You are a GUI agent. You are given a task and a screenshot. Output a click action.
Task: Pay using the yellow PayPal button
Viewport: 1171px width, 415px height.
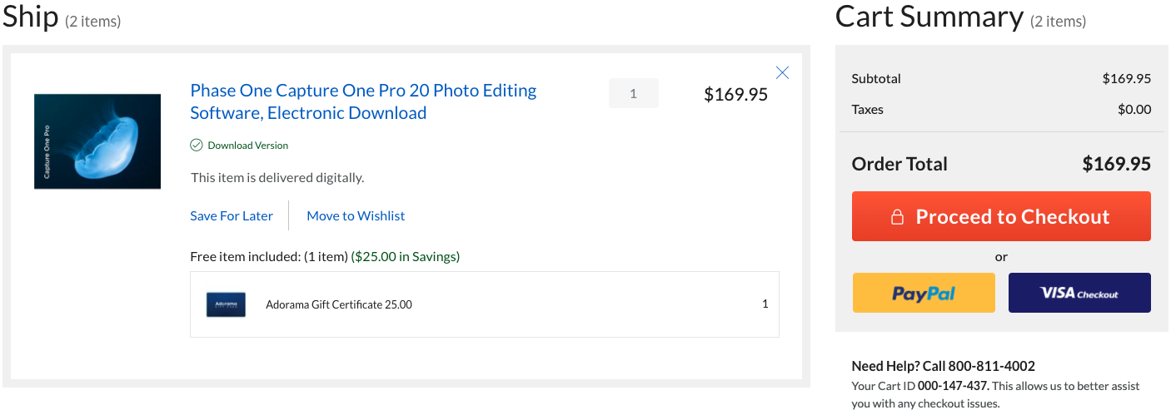[923, 294]
